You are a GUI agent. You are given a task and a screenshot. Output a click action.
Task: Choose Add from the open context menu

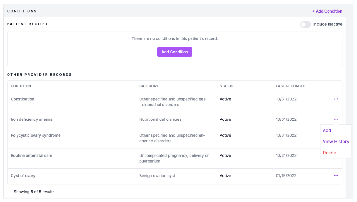click(327, 131)
